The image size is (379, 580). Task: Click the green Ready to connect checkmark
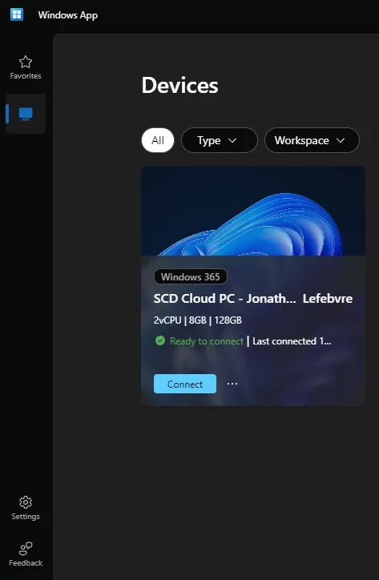coord(160,340)
